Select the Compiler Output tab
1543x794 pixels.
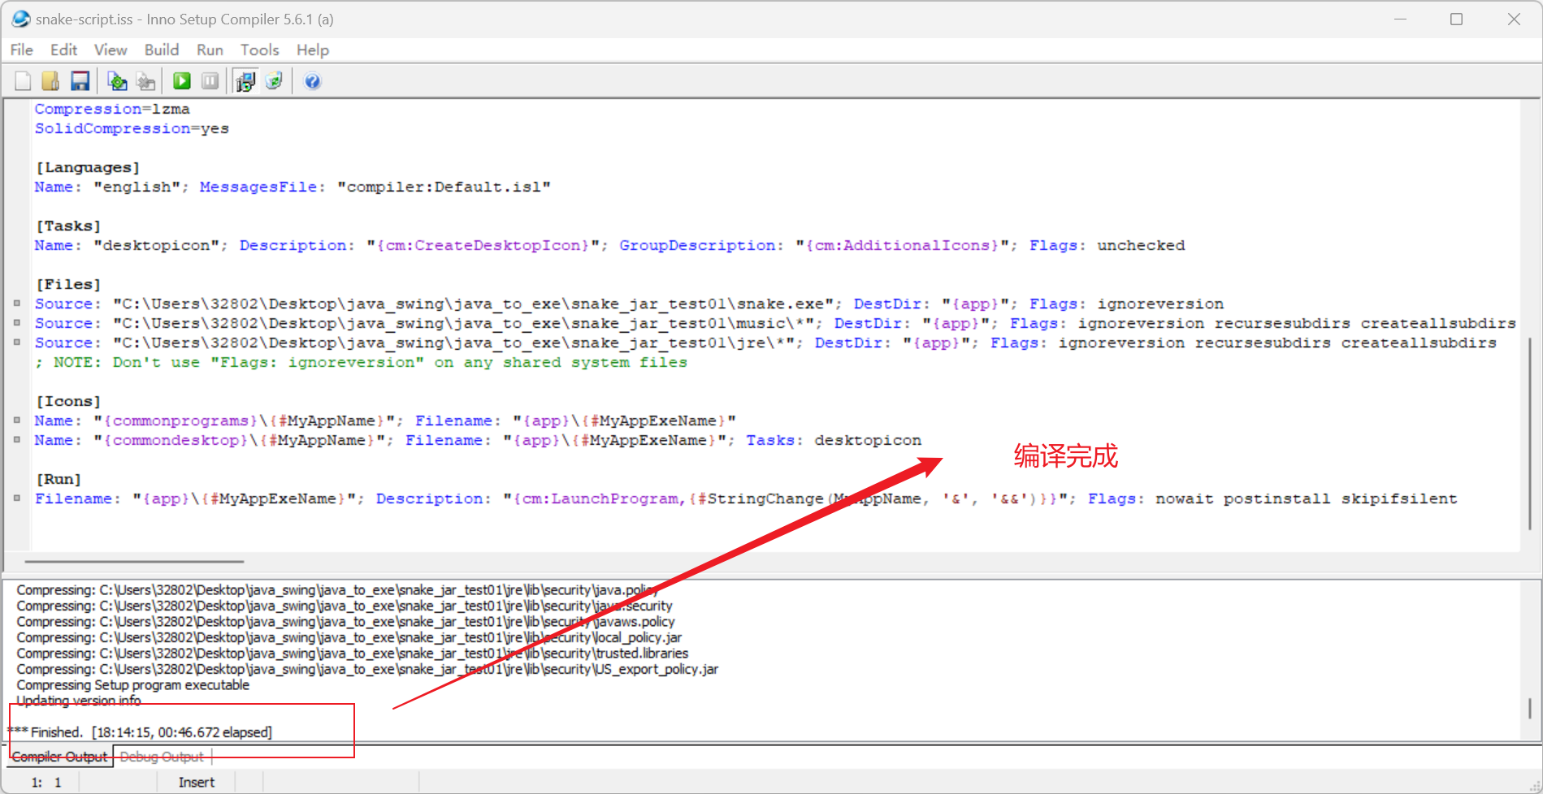click(x=59, y=757)
